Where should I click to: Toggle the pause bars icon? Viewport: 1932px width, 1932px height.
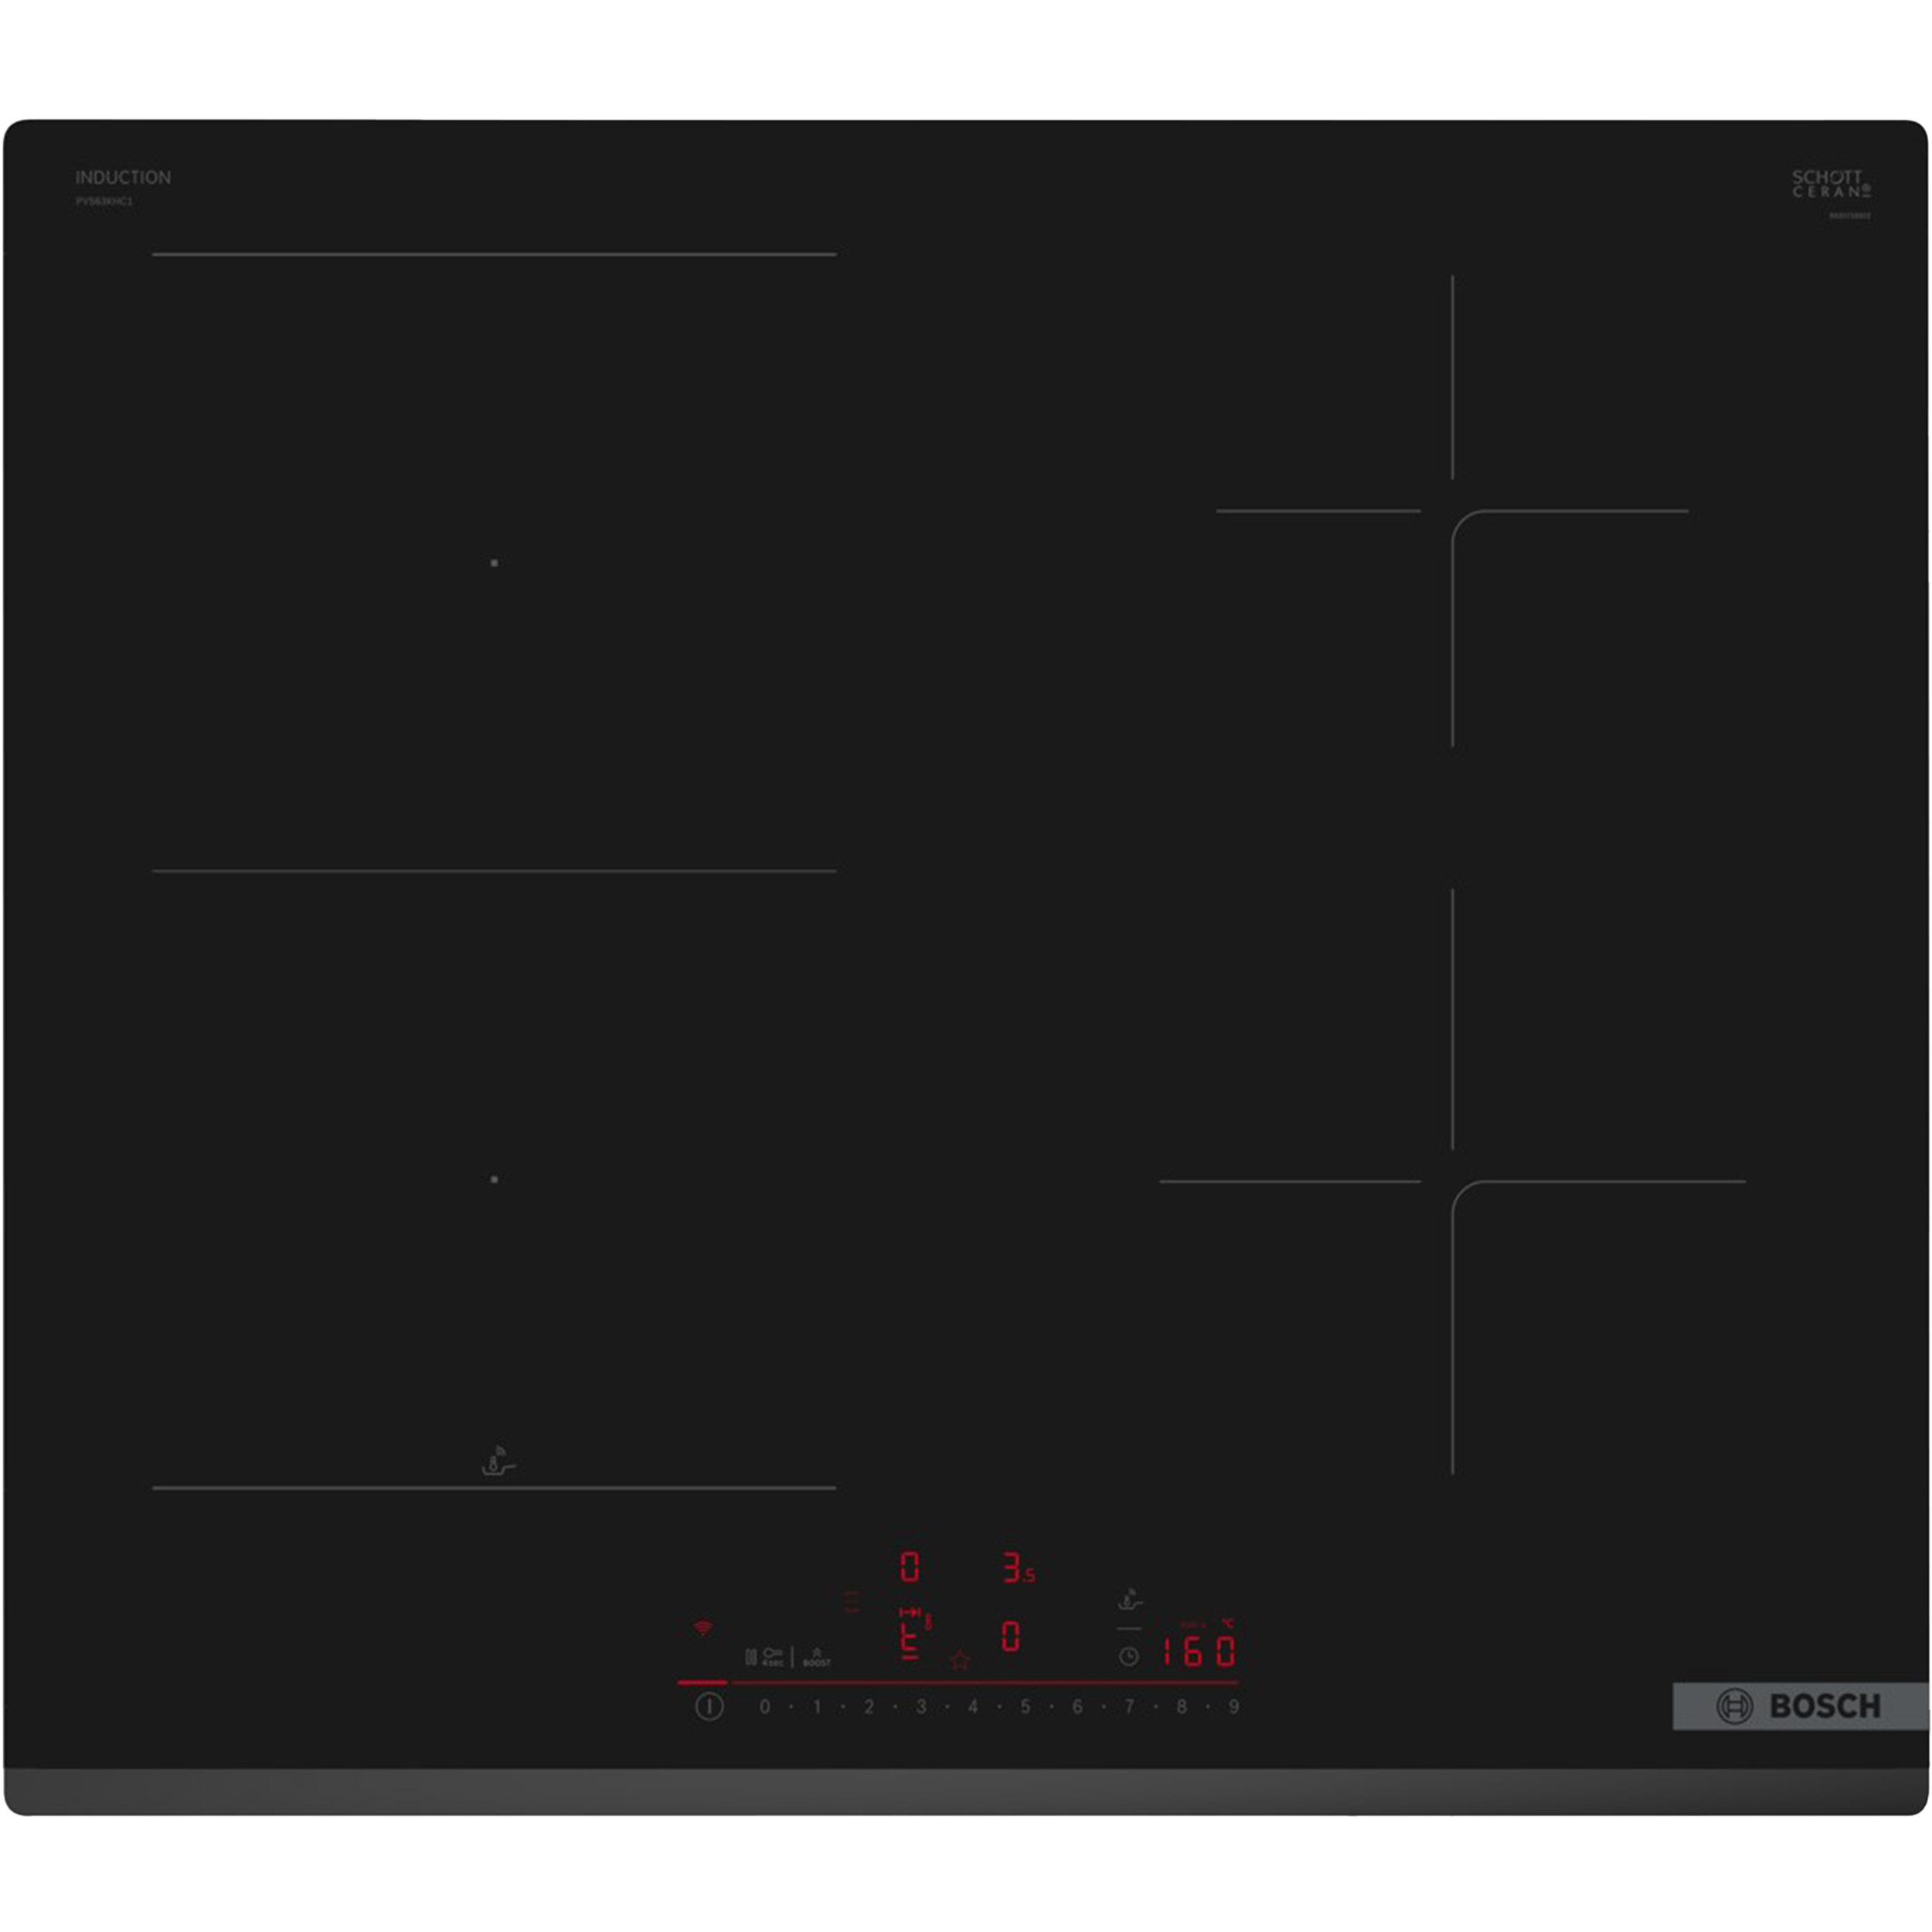click(750, 1657)
